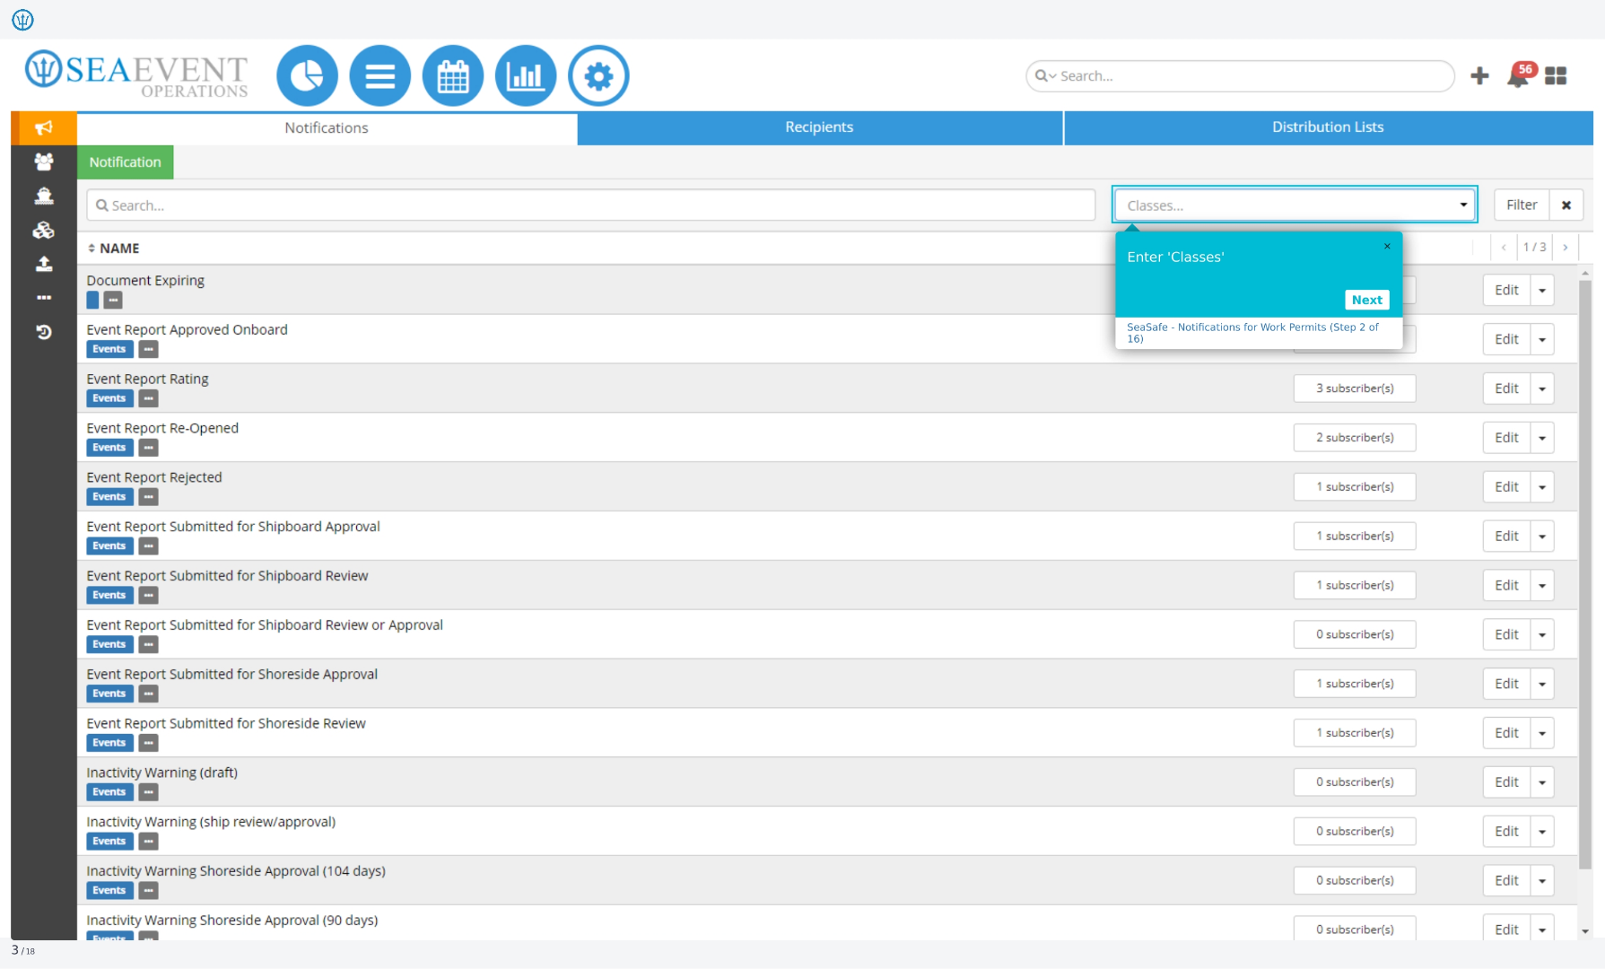Screen dimensions: 1605x969
Task: Go to previous page arrow
Action: point(1504,248)
